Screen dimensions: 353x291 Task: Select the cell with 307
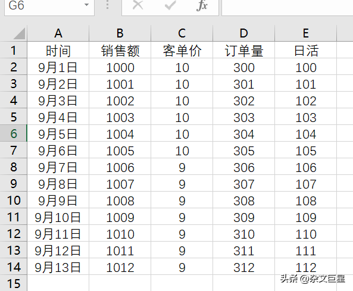pos(244,183)
